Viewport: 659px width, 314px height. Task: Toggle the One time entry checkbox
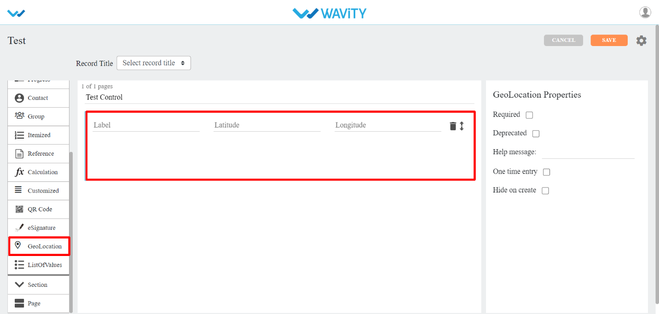click(x=547, y=172)
